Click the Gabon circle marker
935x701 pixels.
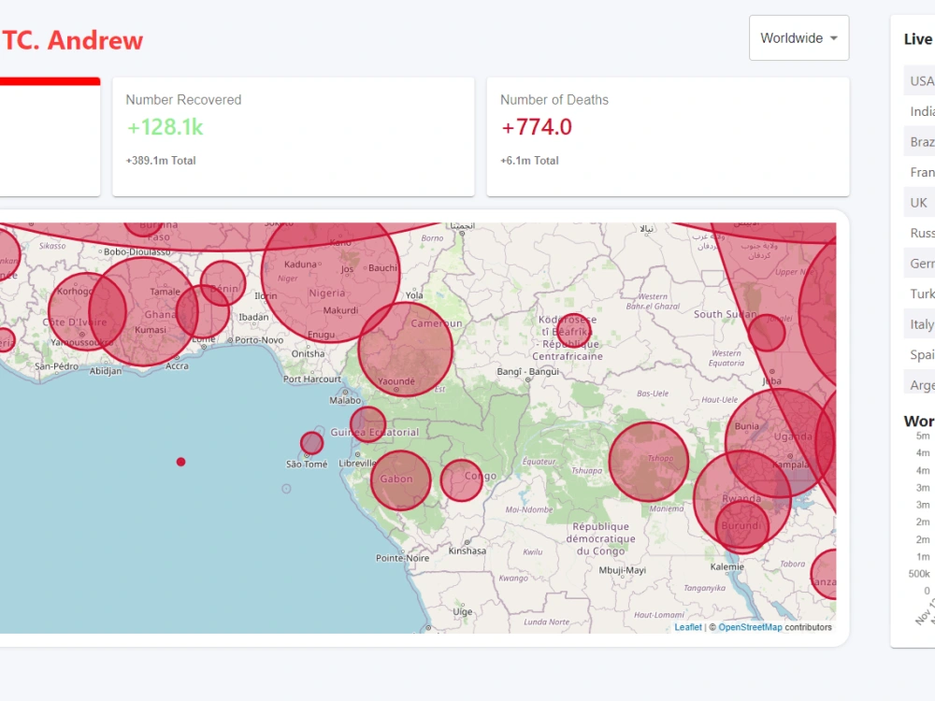[x=401, y=480]
